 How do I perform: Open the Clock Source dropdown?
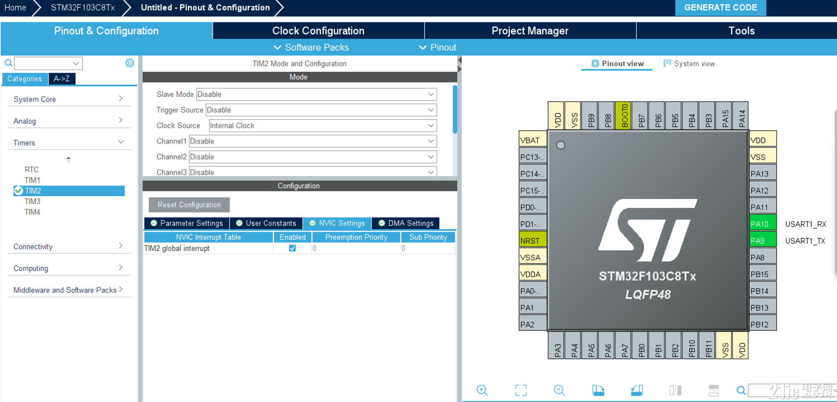[323, 125]
